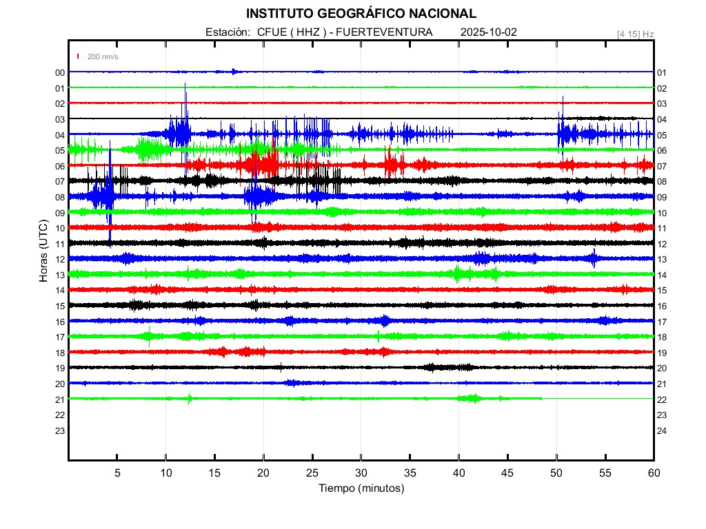This screenshot has width=706, height=529.
Task: Click the 5 minute tick label
Action: tap(117, 473)
